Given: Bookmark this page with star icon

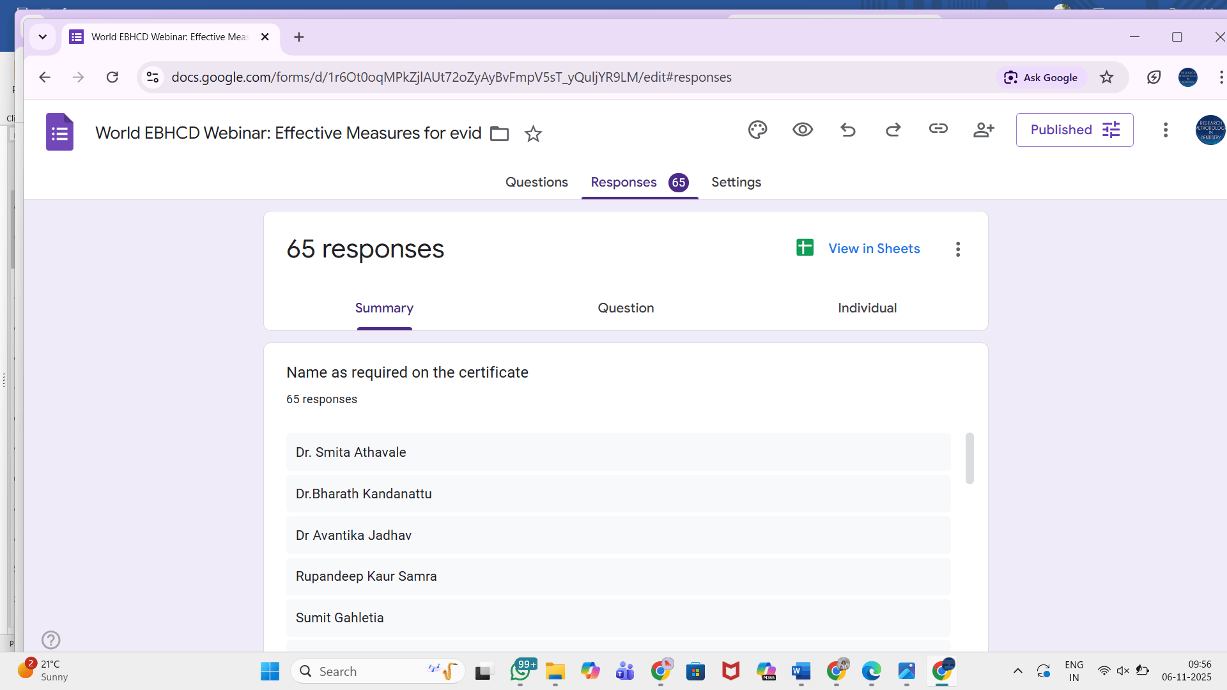Looking at the screenshot, I should tap(1106, 77).
